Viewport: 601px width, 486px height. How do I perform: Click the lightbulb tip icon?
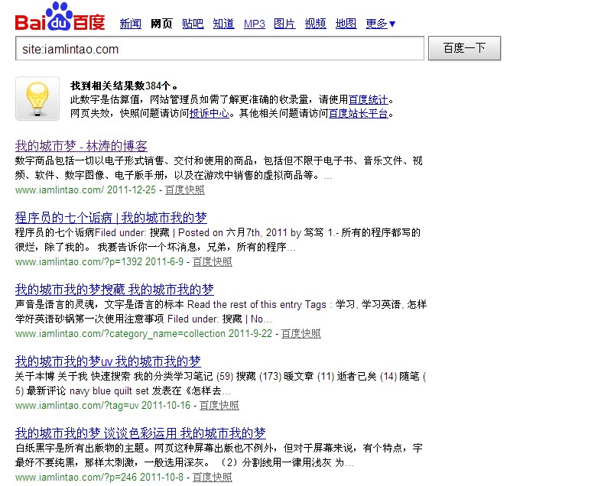coord(37,99)
